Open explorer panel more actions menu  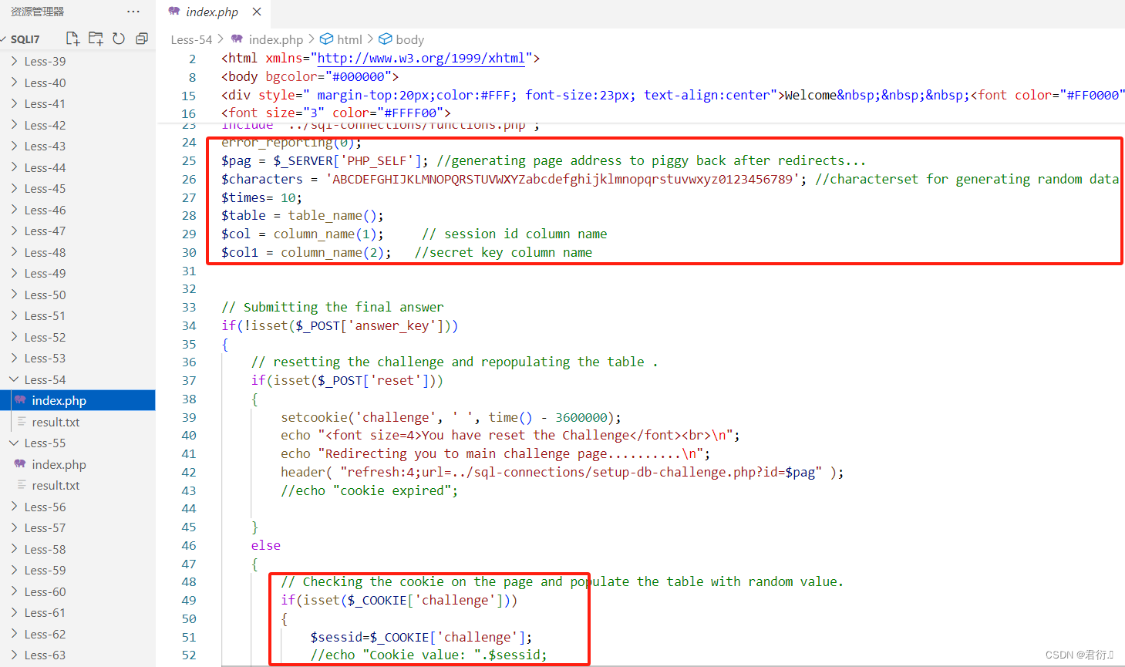tap(133, 12)
